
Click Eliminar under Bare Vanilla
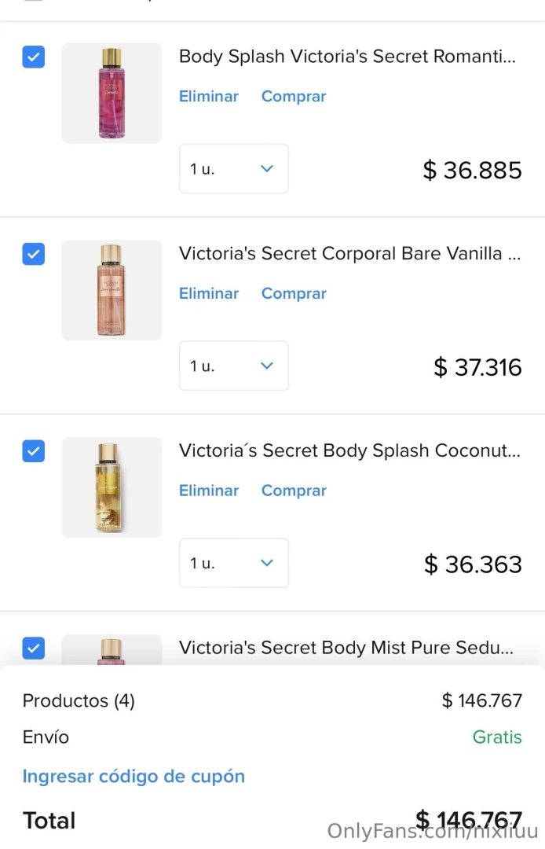(x=208, y=293)
